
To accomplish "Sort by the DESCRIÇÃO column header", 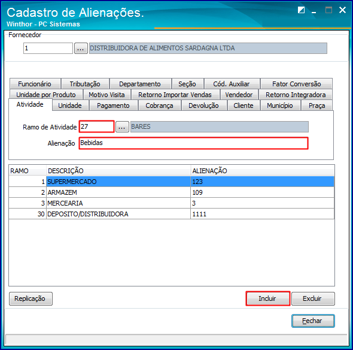I will tap(118, 171).
